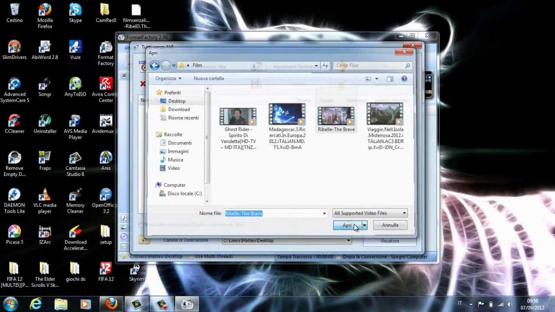
Task: Select AVS Media Player icon
Action: [x=75, y=127]
